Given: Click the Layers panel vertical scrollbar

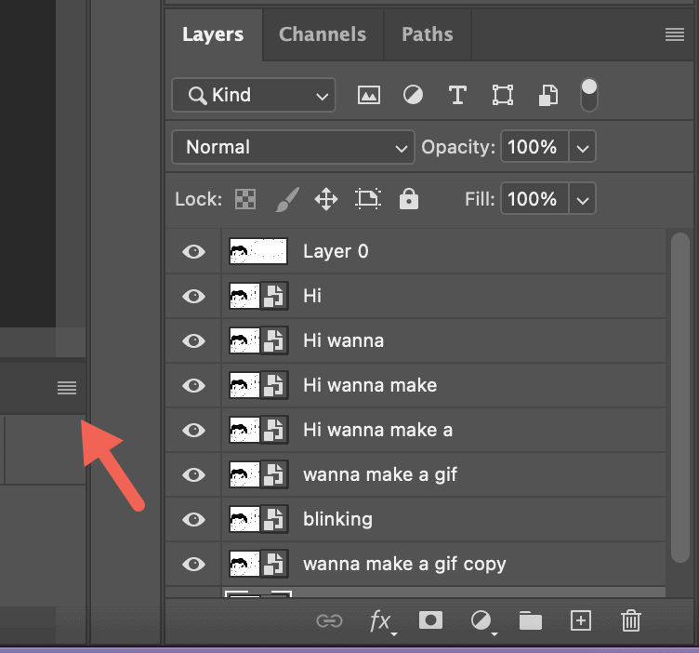Looking at the screenshot, I should pyautogui.click(x=680, y=397).
